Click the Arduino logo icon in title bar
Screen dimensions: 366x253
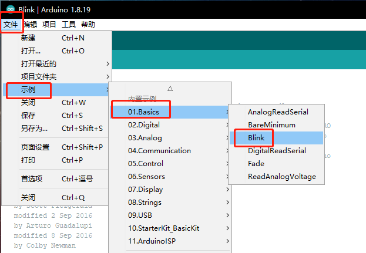click(11, 9)
